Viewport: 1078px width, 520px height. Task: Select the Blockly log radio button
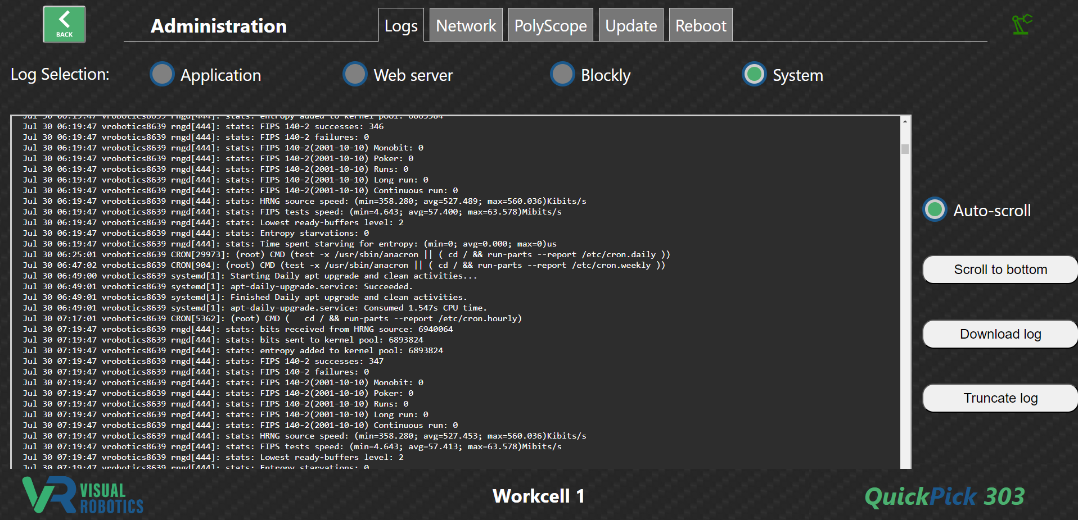coord(562,74)
